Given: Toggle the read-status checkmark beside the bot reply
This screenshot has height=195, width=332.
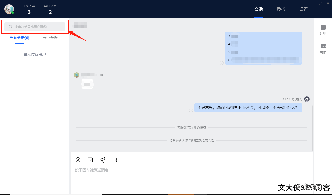Looking at the screenshot, I should click(x=191, y=110).
